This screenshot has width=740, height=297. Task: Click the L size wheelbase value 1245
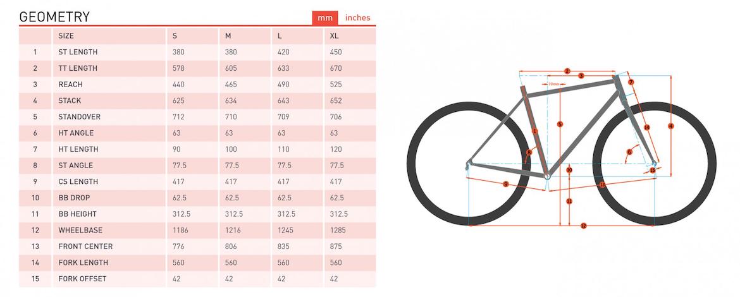pos(286,230)
